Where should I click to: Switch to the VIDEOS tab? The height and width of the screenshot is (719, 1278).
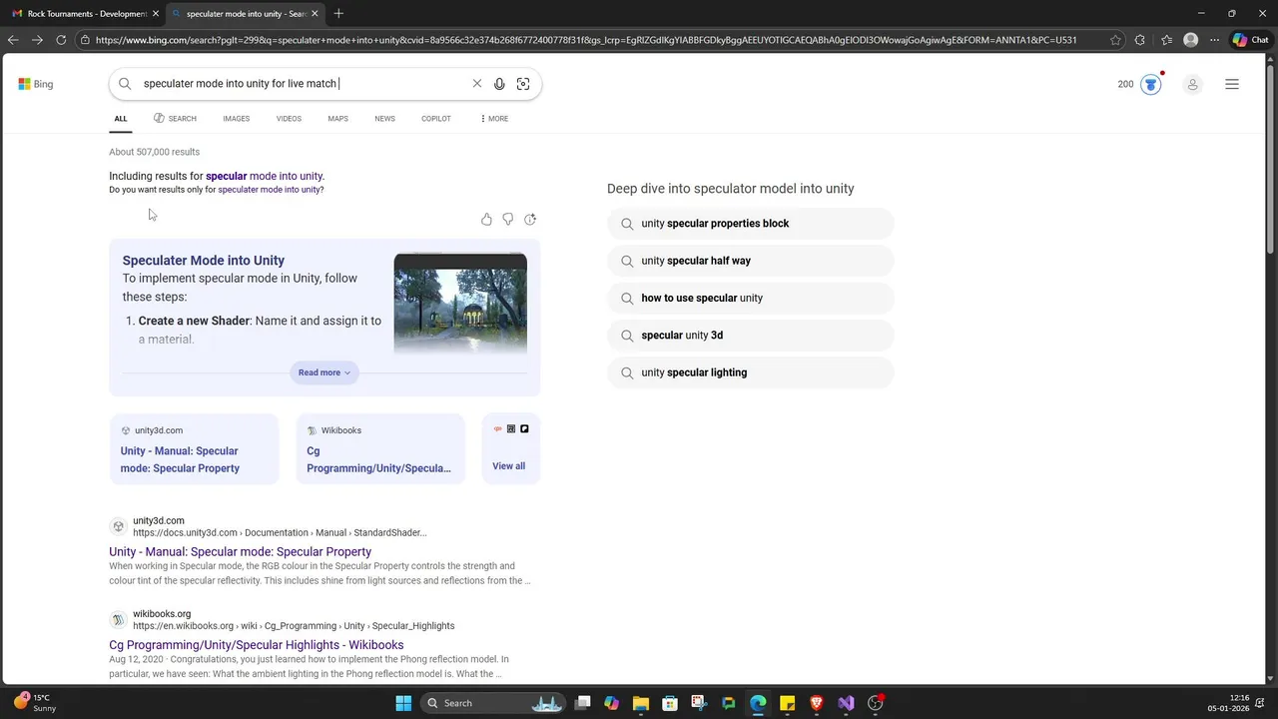(x=289, y=119)
